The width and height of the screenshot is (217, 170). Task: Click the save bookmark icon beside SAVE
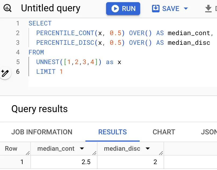pyautogui.click(x=156, y=8)
